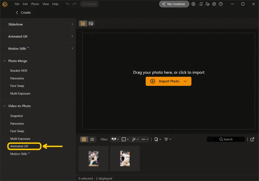Open the notifications bell icon
259x181 pixels.
point(201,4)
